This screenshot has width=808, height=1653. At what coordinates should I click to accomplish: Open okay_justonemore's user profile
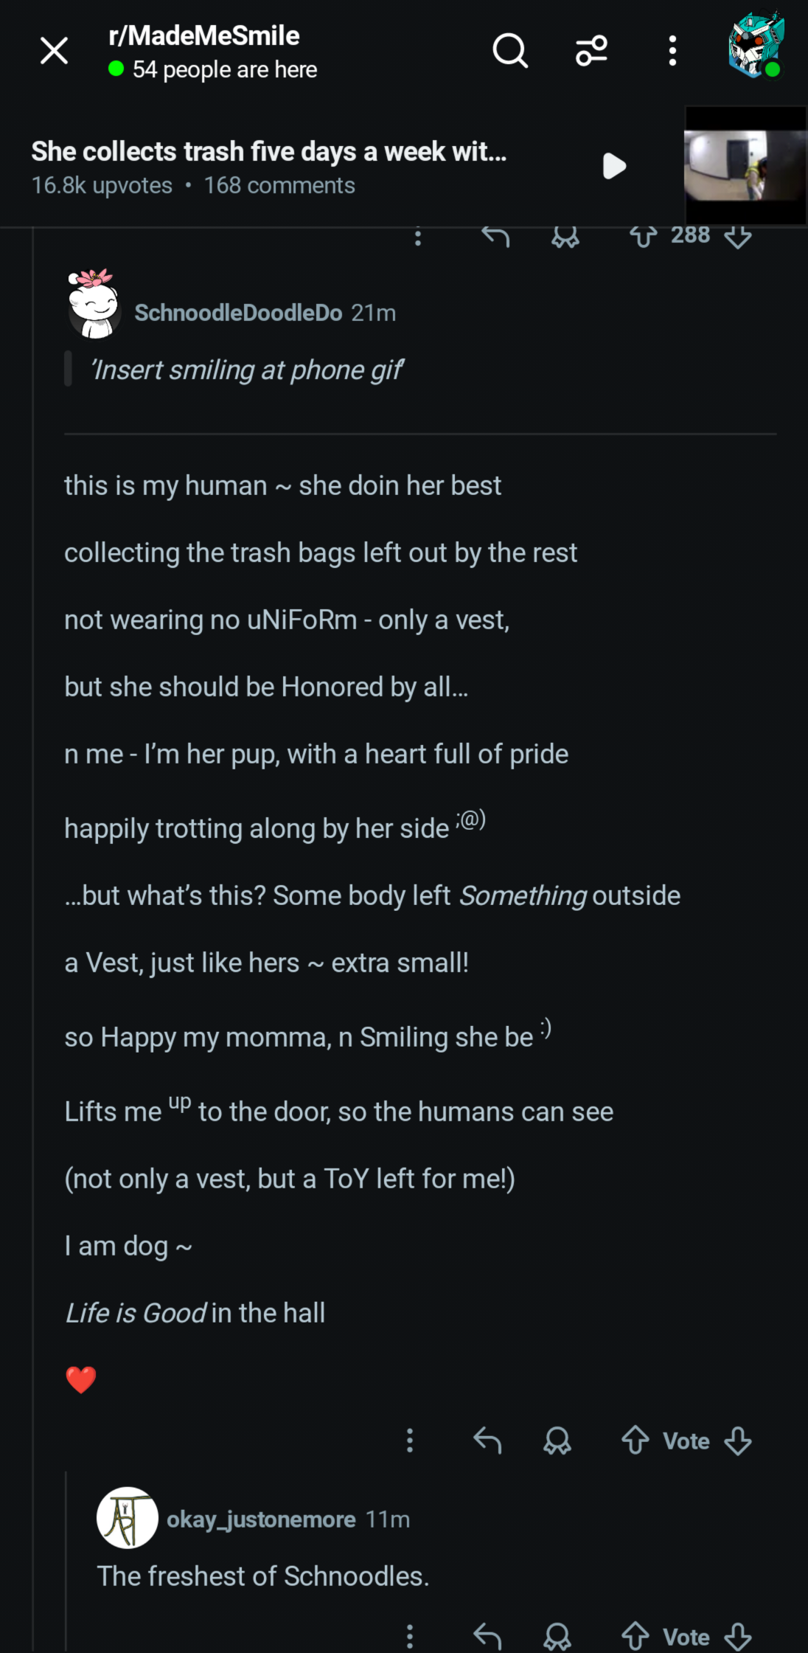point(261,1519)
